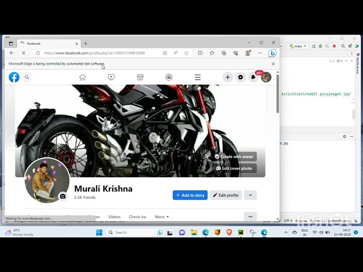Open Edge profile icon

click(248, 53)
